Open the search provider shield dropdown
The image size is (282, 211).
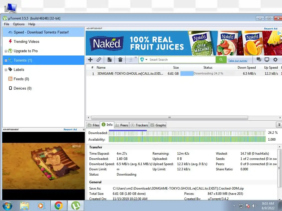pyautogui.click(x=144, y=60)
